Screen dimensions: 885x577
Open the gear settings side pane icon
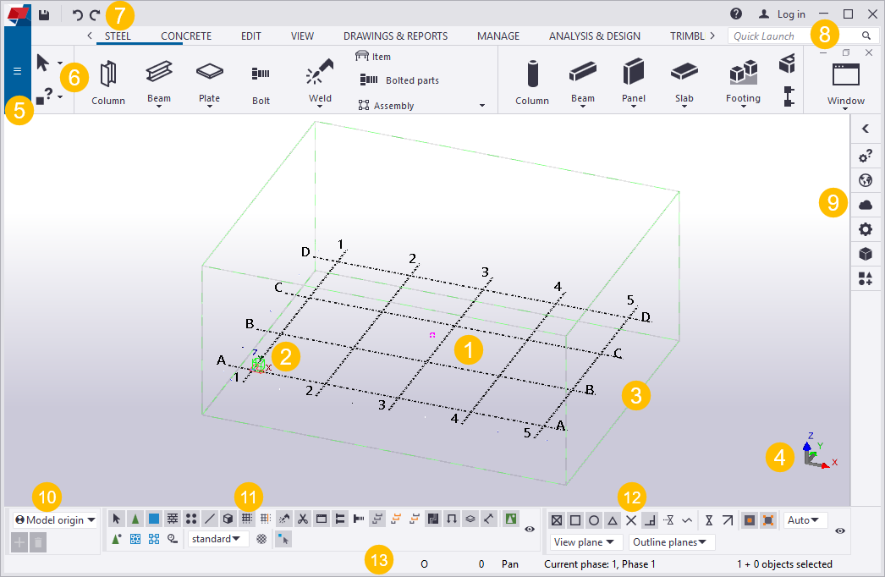866,229
